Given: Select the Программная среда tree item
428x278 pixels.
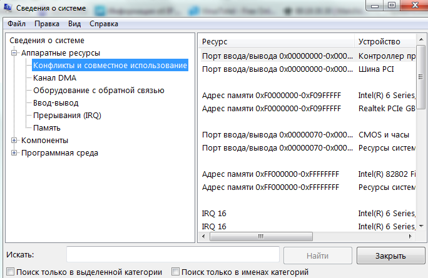Looking at the screenshot, I should tap(59, 153).
